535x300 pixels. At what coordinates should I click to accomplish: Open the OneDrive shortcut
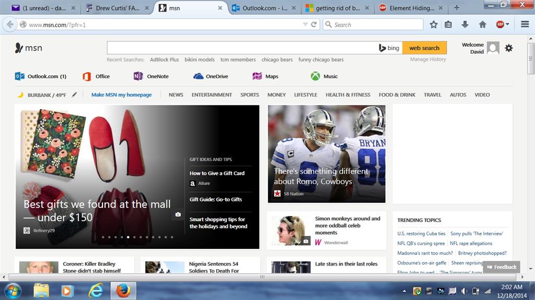211,76
